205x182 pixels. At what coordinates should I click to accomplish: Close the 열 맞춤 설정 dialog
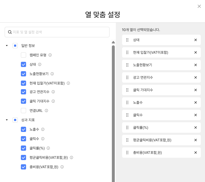(199, 6)
